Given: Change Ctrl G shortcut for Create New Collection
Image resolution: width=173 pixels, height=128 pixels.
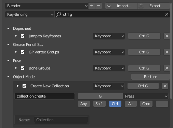Looking at the screenshot, I should click(x=143, y=86).
